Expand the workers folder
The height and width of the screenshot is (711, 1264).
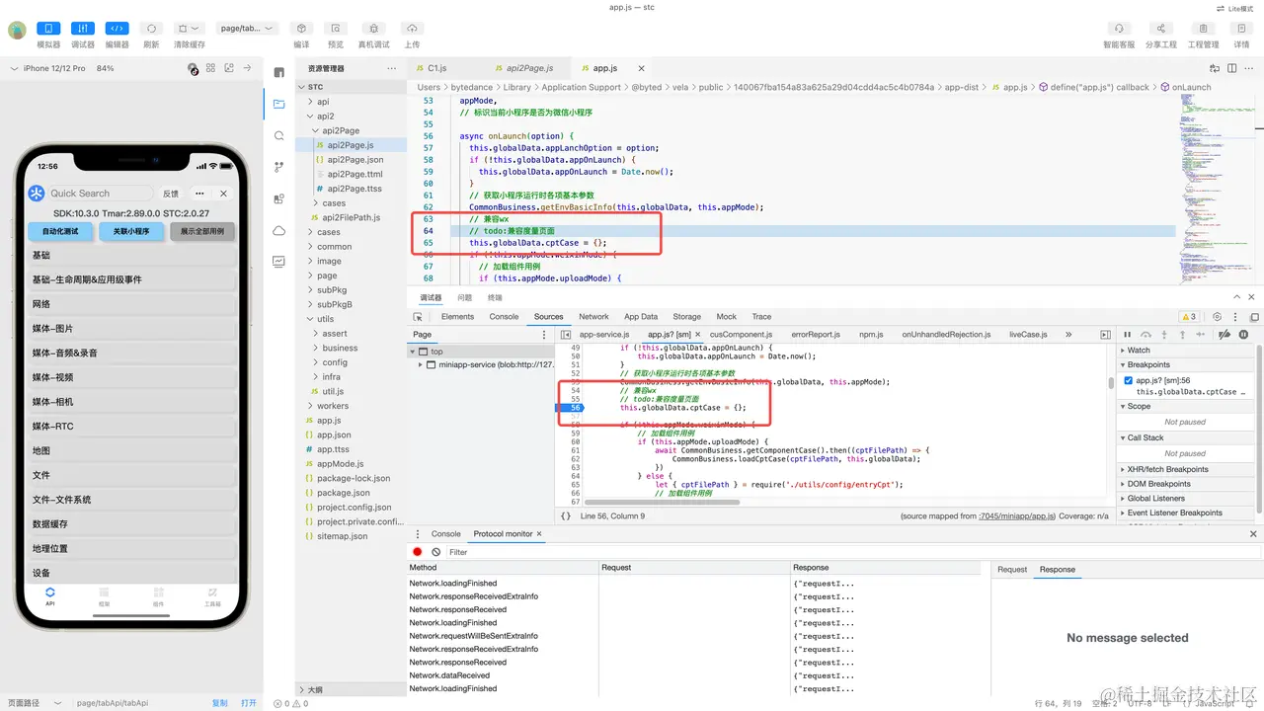tap(351, 406)
